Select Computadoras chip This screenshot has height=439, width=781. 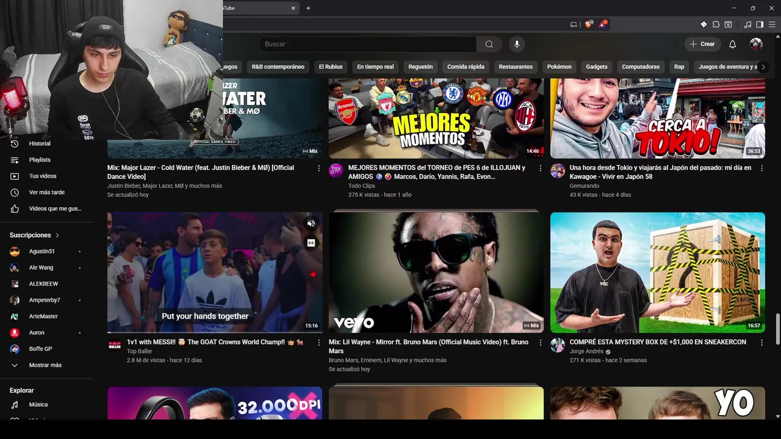(641, 67)
